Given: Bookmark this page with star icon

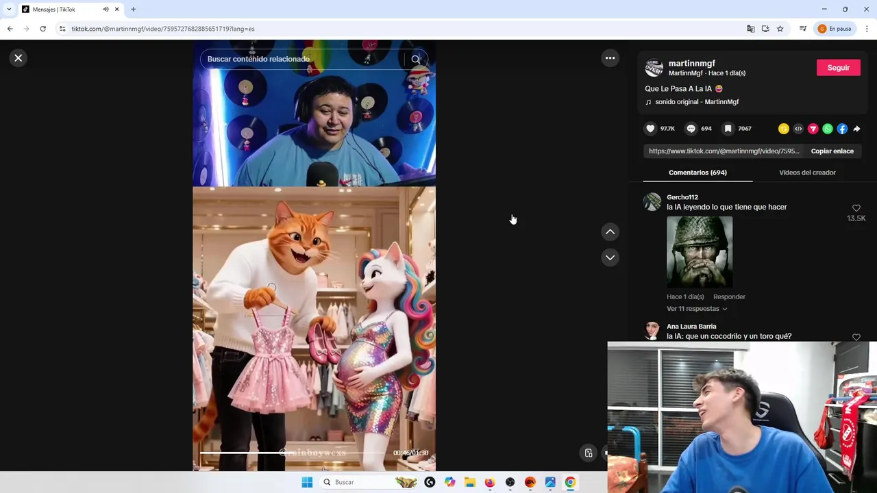Looking at the screenshot, I should (780, 29).
